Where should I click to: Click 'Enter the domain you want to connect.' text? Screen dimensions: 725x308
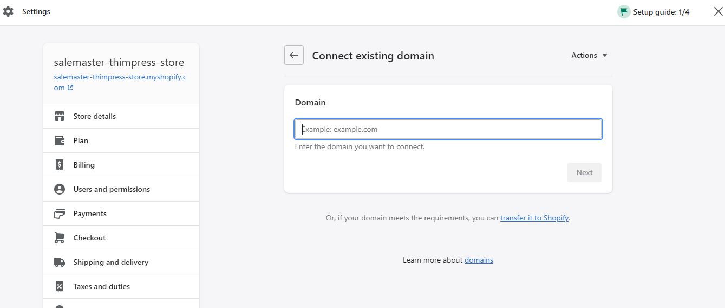(360, 146)
